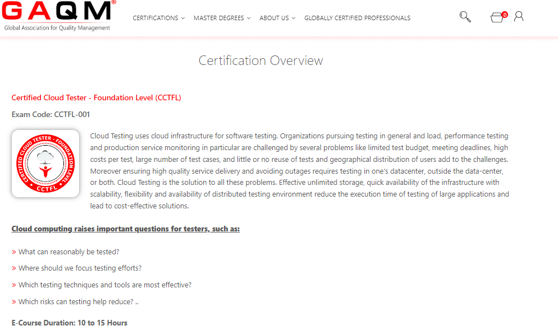Click the question about effective testing techniques
This screenshot has width=558, height=335.
coord(105,285)
